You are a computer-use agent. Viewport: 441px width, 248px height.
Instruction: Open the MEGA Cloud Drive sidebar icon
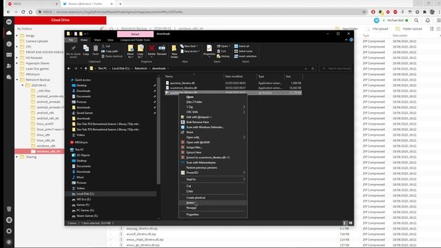pyautogui.click(x=9, y=33)
